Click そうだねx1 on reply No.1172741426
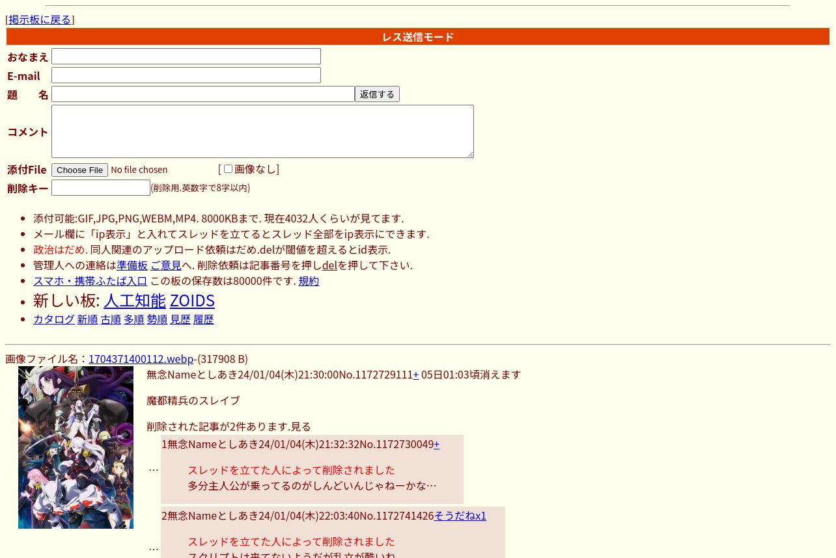Viewport: 836px width, 558px height. tap(460, 516)
